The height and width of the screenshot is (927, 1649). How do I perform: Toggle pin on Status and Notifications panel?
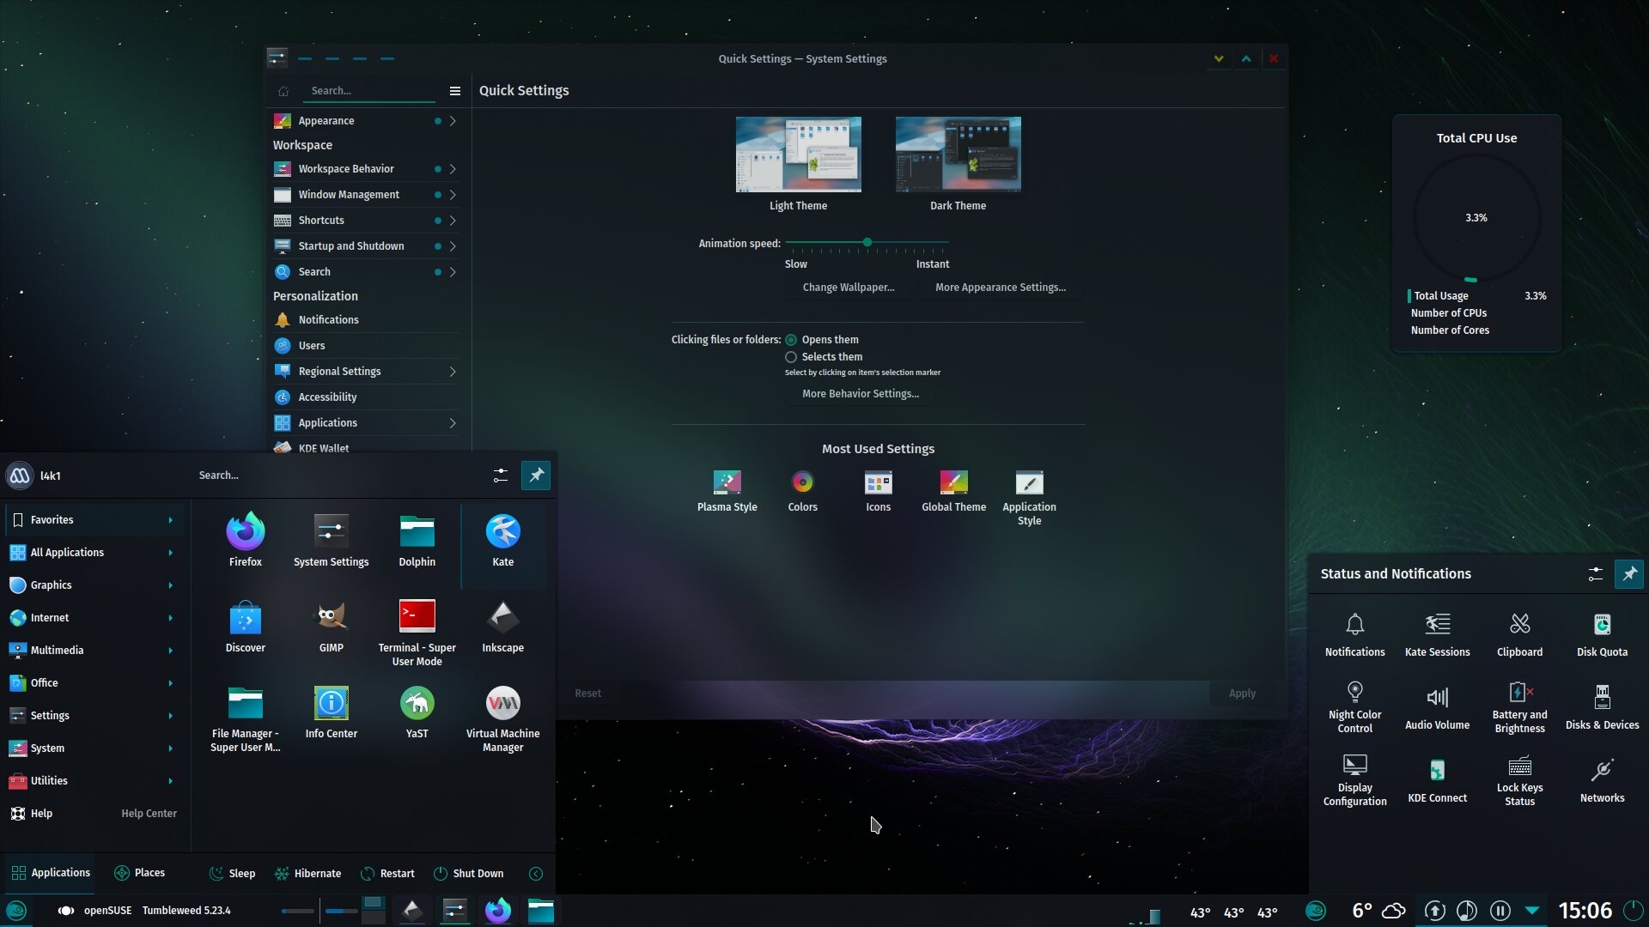[x=1629, y=573]
